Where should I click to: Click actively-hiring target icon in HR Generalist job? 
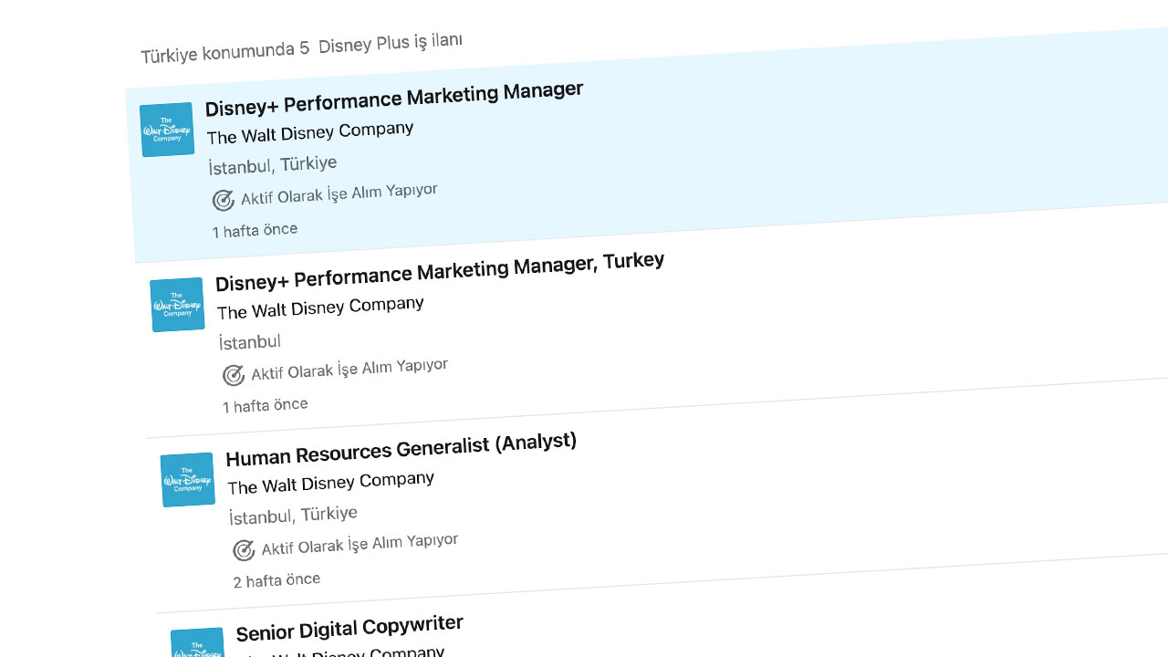[x=244, y=550]
